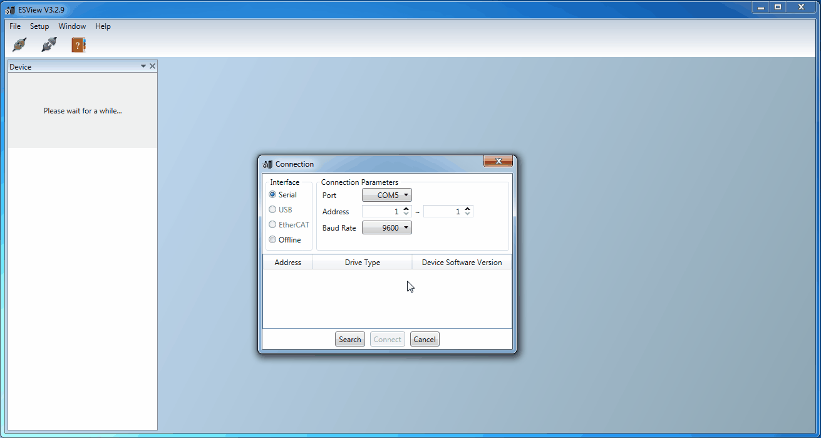
Task: Click the Please wait for a while message
Action: (83, 111)
